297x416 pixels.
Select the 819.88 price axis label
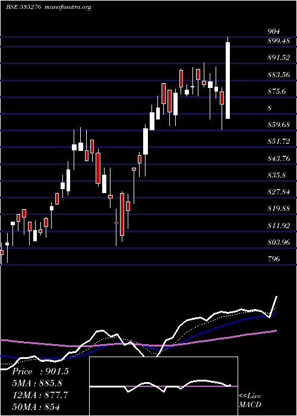(x=279, y=209)
